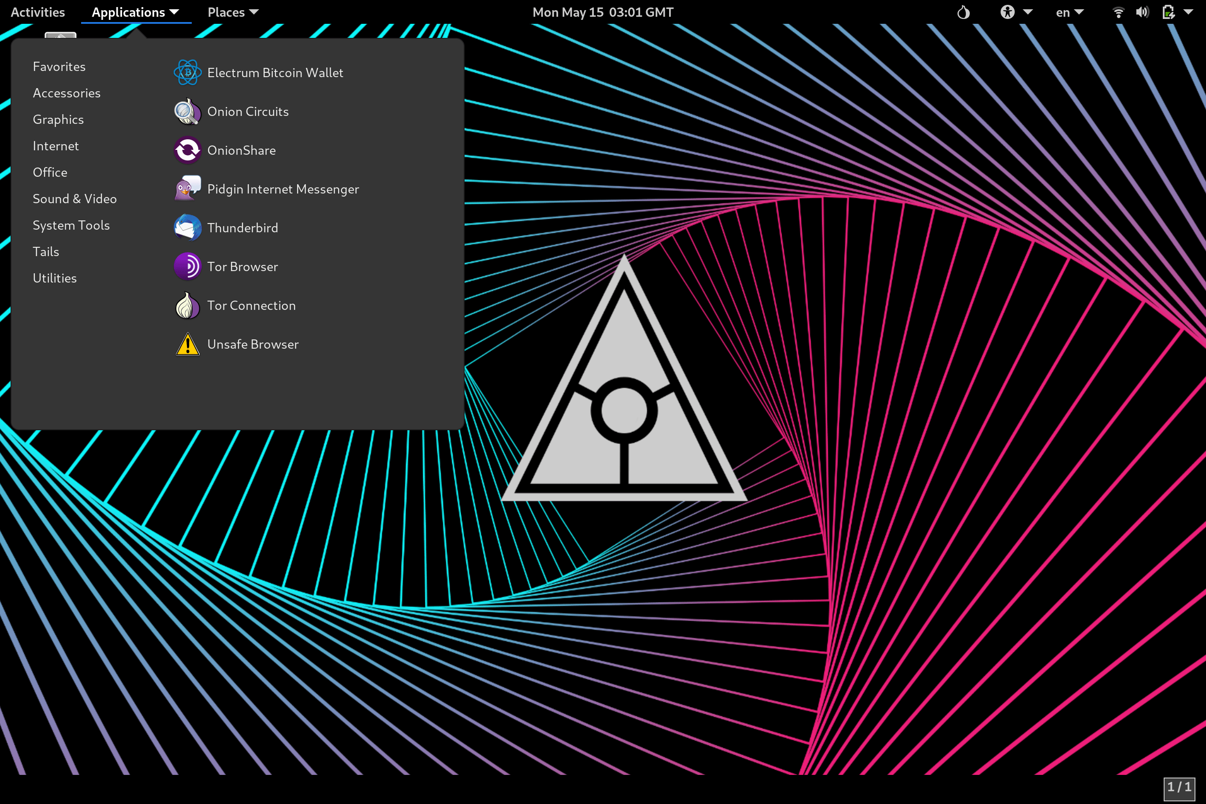
Task: Click the Pidgin purple bird icon
Action: click(x=187, y=189)
